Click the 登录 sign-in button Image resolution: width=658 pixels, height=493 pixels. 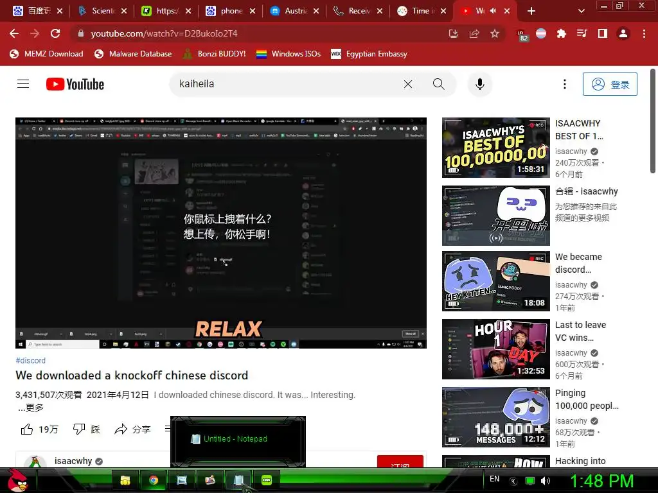point(610,84)
